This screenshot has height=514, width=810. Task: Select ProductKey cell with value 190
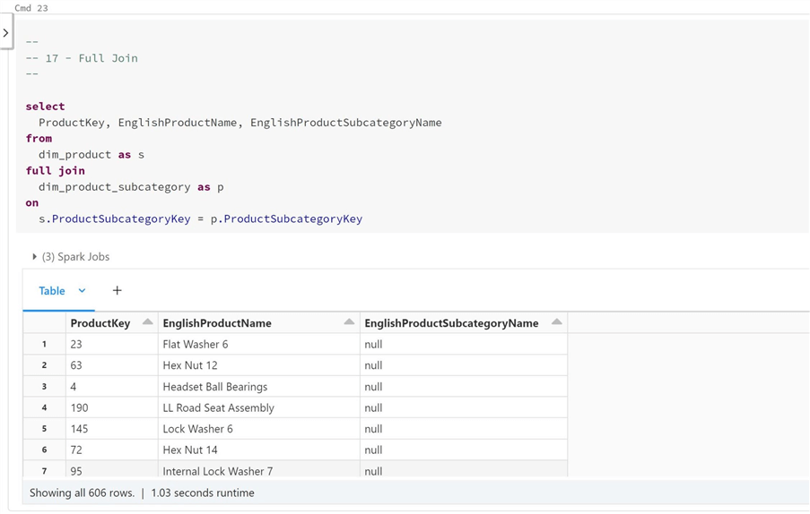[112, 407]
